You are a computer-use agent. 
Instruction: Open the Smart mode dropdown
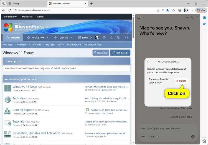154,137
